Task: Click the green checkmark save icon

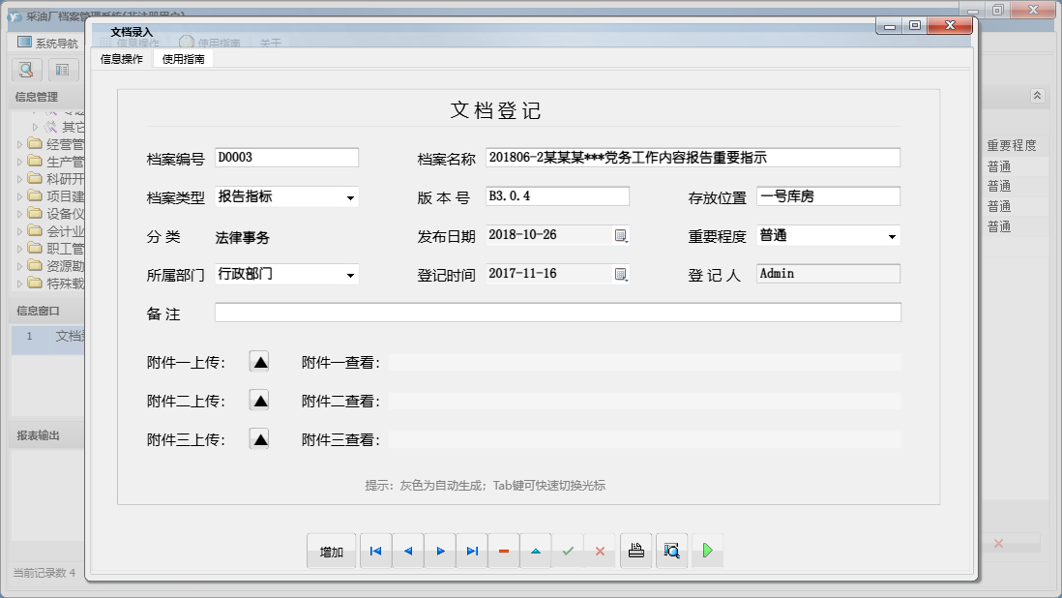Action: click(x=568, y=551)
